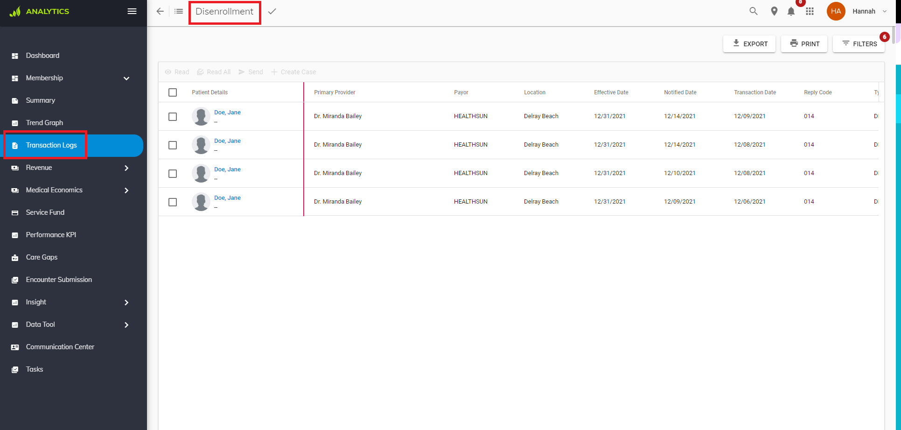The width and height of the screenshot is (901, 430).
Task: Click avatar of Doe, Jane transaction 12/09/2021
Action: 201,116
